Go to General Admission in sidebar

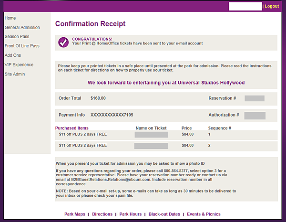pos(22,27)
